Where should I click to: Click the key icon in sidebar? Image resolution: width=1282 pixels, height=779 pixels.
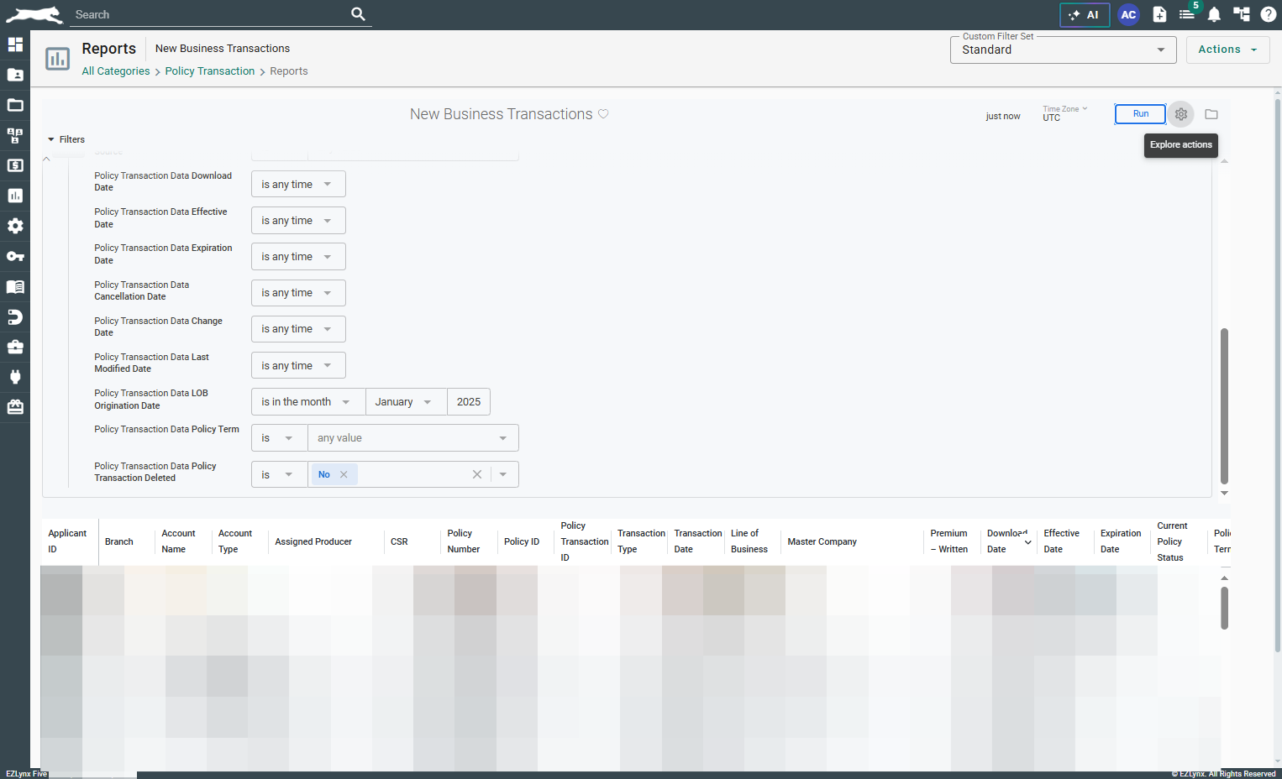pyautogui.click(x=15, y=256)
